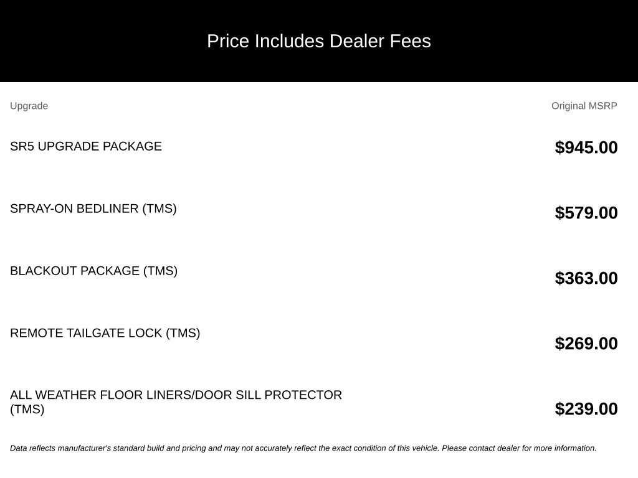
Task: Select the Original MSRP column header
Action: pos(584,106)
